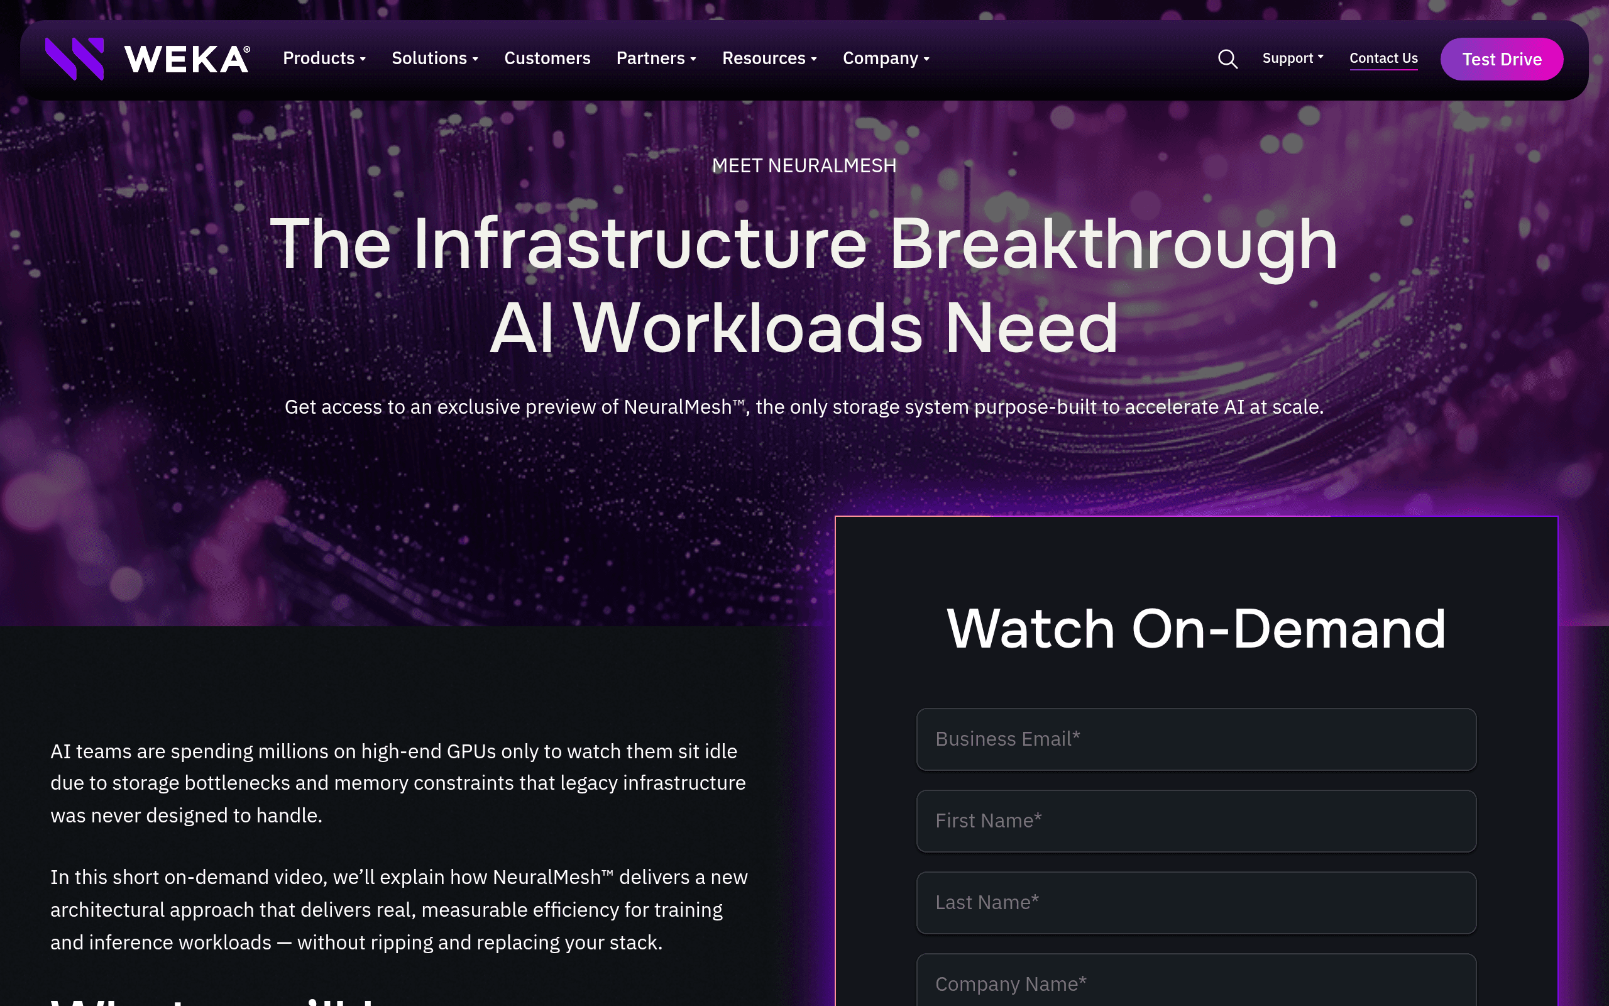Expand the Products dropdown menu
The height and width of the screenshot is (1006, 1609).
point(324,58)
